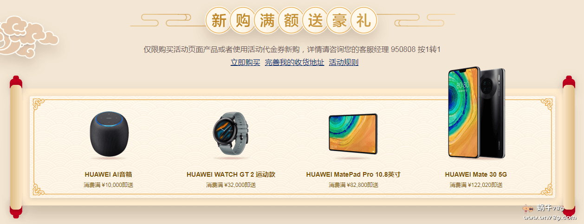Open the 立即购买 link
Image resolution: width=584 pixels, height=224 pixels.
(245, 62)
